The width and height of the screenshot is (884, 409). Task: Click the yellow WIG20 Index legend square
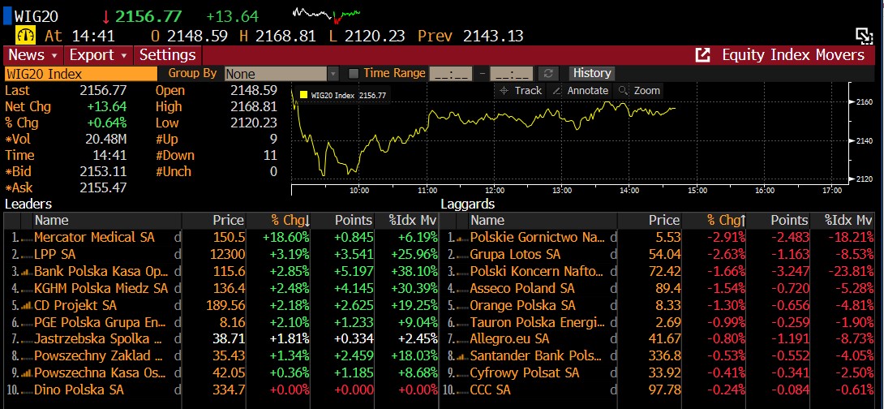click(303, 95)
